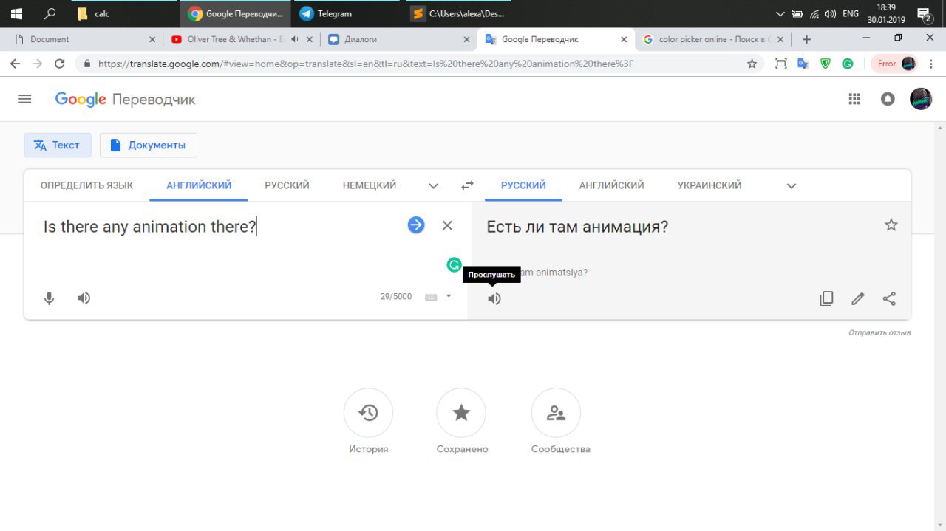Click the Error profile button
The image size is (946, 531).
pyautogui.click(x=896, y=64)
